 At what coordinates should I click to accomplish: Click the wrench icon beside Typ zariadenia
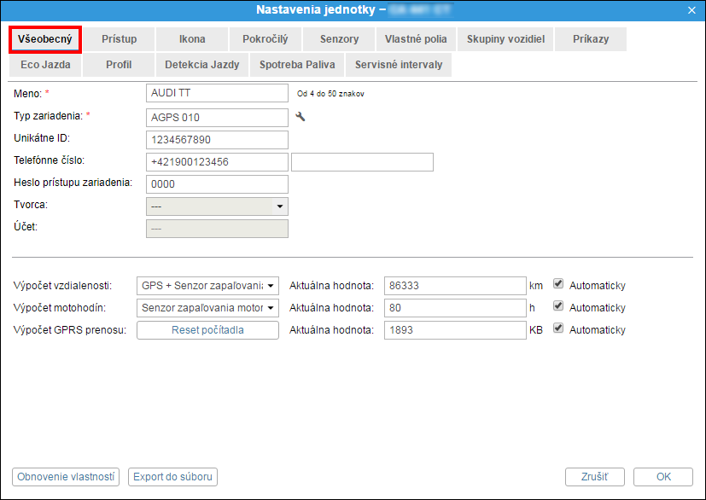[x=300, y=117]
